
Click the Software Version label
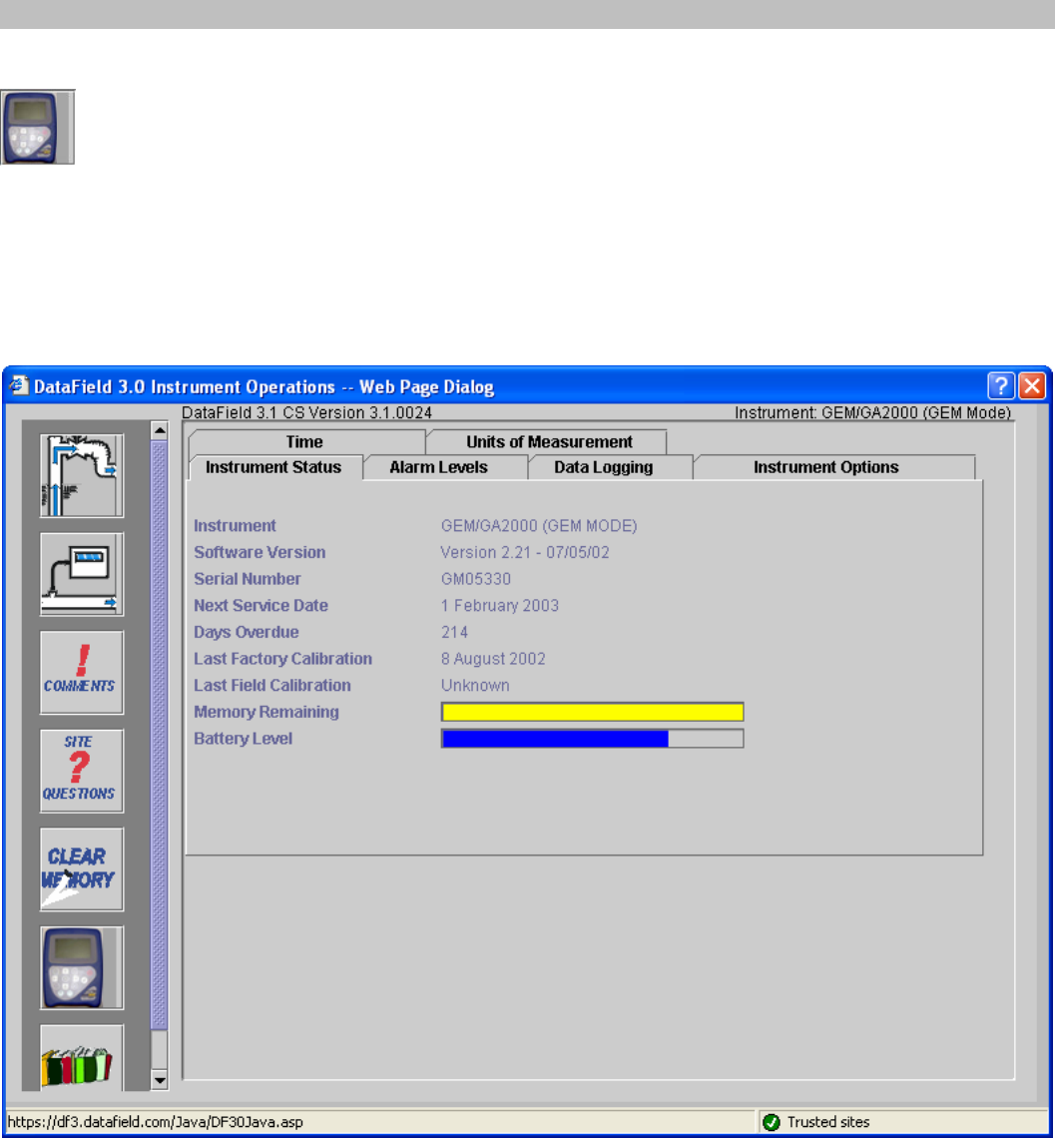coord(260,552)
